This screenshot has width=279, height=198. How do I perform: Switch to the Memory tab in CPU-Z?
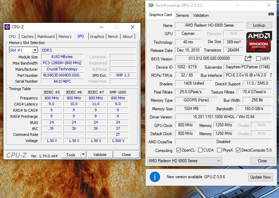[65, 37]
